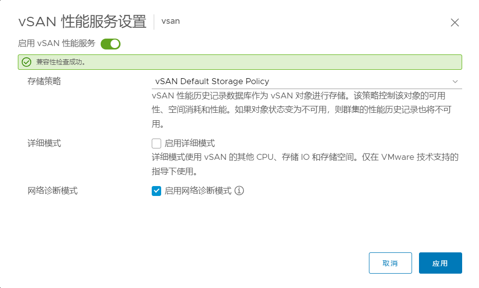Uncheck the 启用网络诊断模式 checkbox
The width and height of the screenshot is (479, 288).
pos(156,191)
